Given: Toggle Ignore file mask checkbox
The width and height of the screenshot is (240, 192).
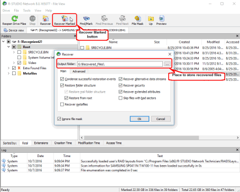Looking at the screenshot, I should click(59, 119).
